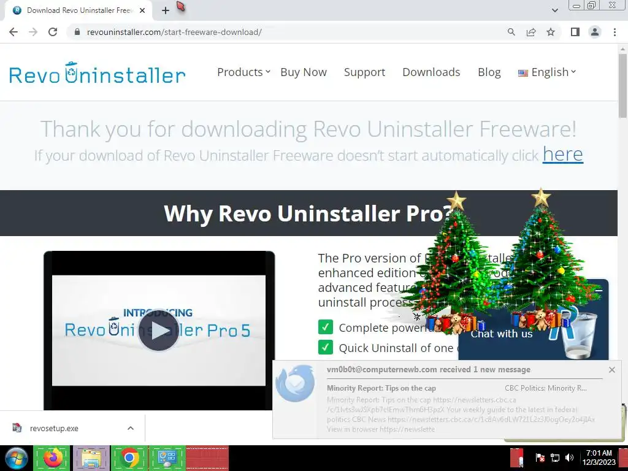Open the tab search chevron

(554, 10)
